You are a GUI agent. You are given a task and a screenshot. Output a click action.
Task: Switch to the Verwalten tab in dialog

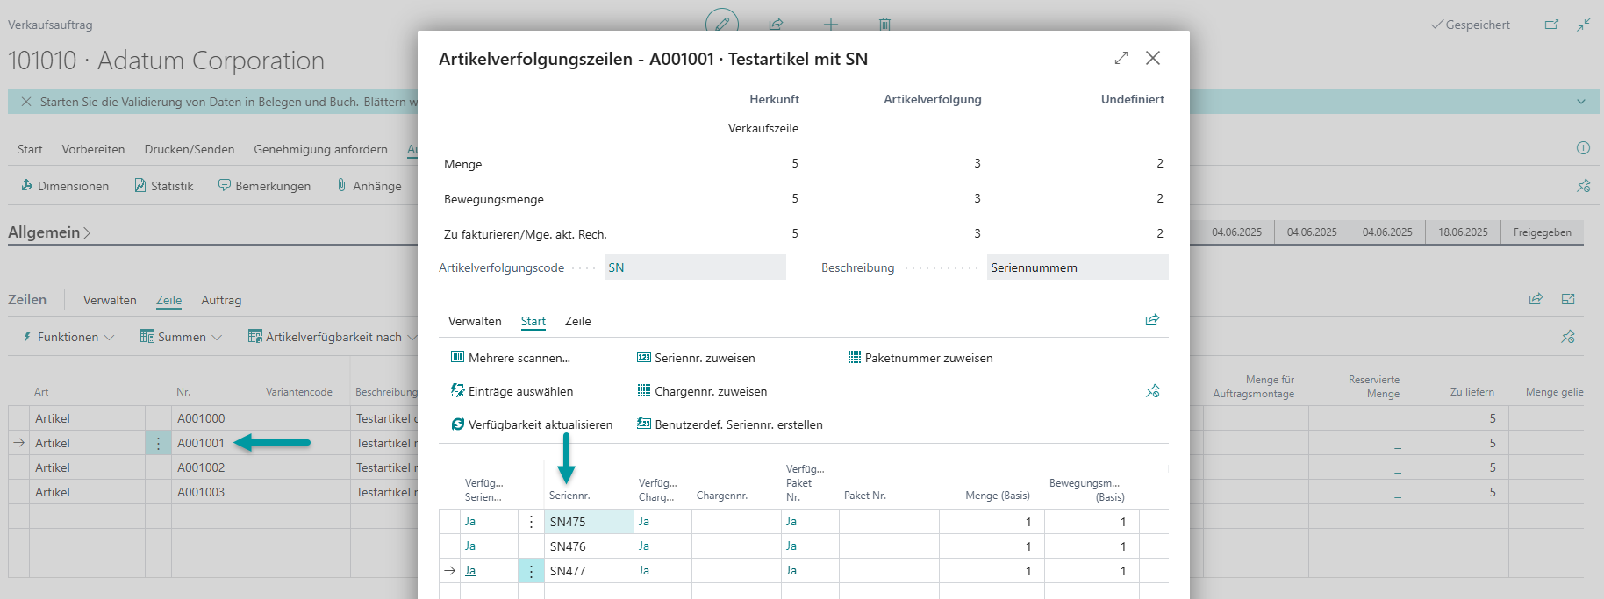pos(475,321)
